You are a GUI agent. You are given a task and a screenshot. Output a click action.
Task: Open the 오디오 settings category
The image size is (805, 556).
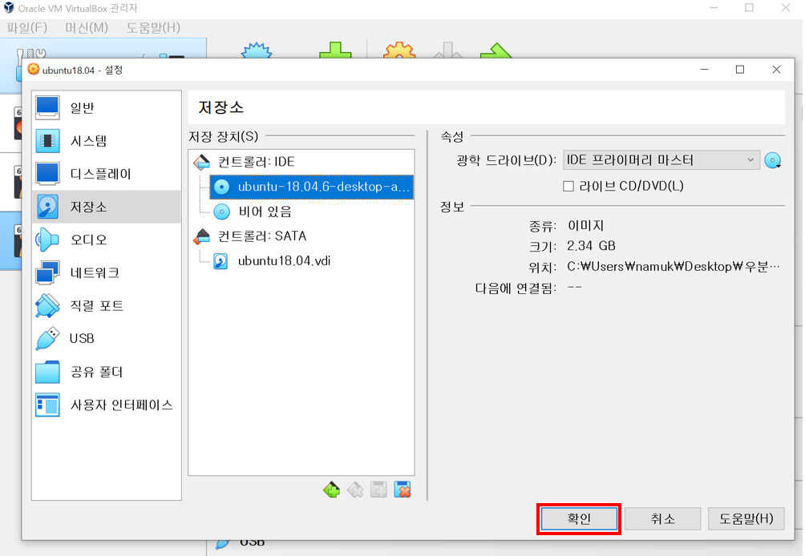[x=107, y=240]
